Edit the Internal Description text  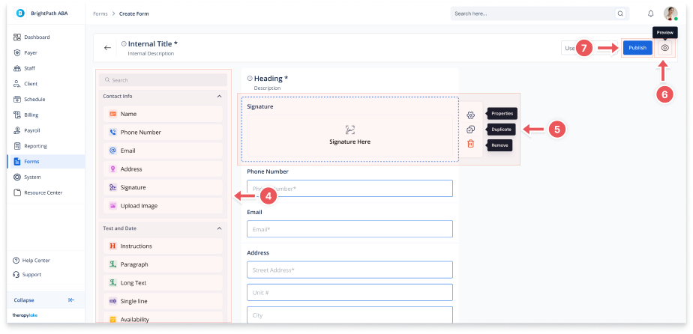click(151, 53)
